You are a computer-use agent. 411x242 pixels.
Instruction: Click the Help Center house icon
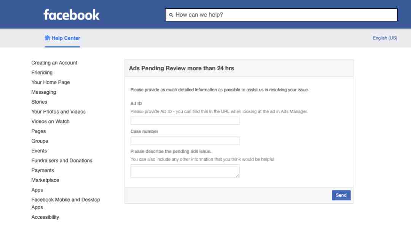(x=47, y=38)
